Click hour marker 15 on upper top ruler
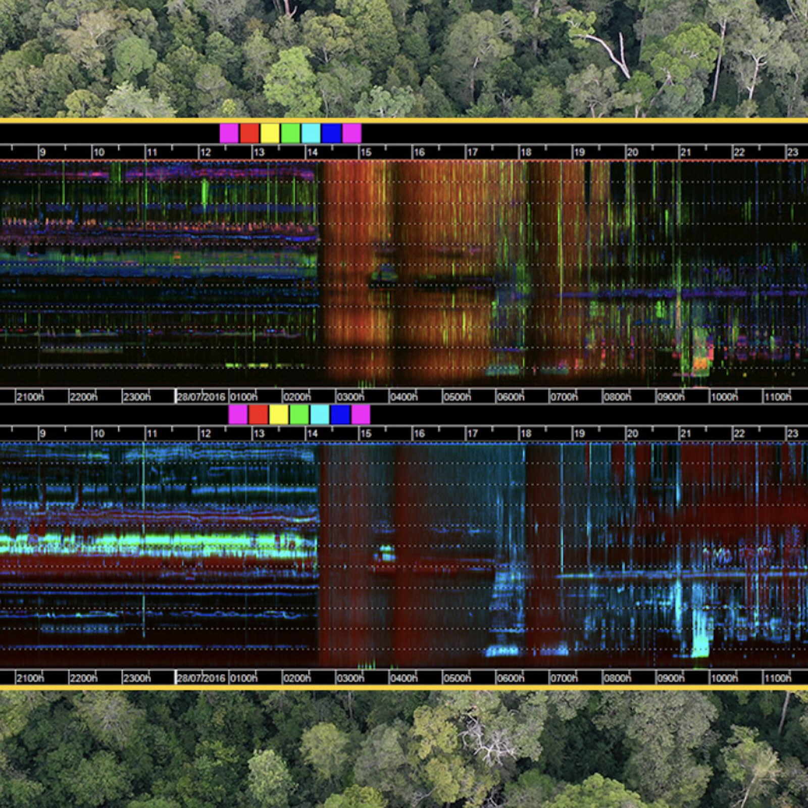808x808 pixels. click(366, 152)
